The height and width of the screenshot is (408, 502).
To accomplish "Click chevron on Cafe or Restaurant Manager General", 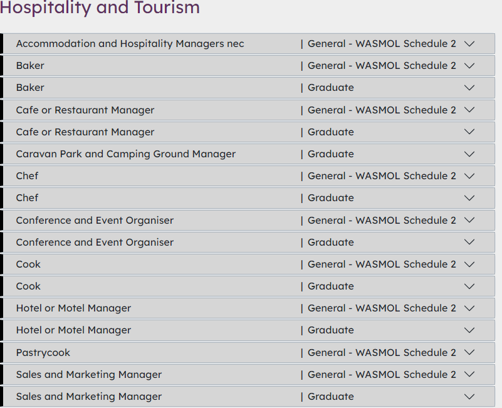I will [469, 110].
